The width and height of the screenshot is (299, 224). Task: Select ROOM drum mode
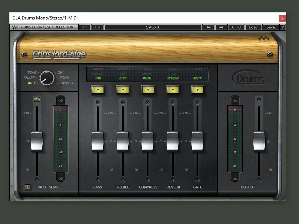click(65, 78)
